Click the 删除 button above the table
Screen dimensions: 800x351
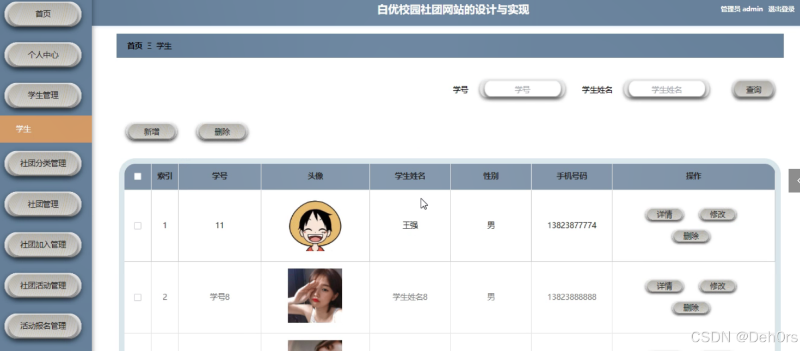[x=222, y=132]
